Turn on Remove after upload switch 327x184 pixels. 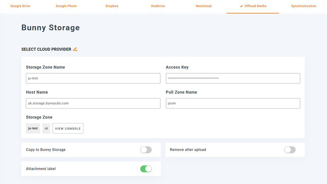[290, 150]
